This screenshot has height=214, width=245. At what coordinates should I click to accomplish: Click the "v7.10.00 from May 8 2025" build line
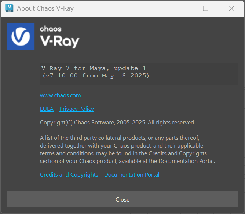[x=95, y=76]
